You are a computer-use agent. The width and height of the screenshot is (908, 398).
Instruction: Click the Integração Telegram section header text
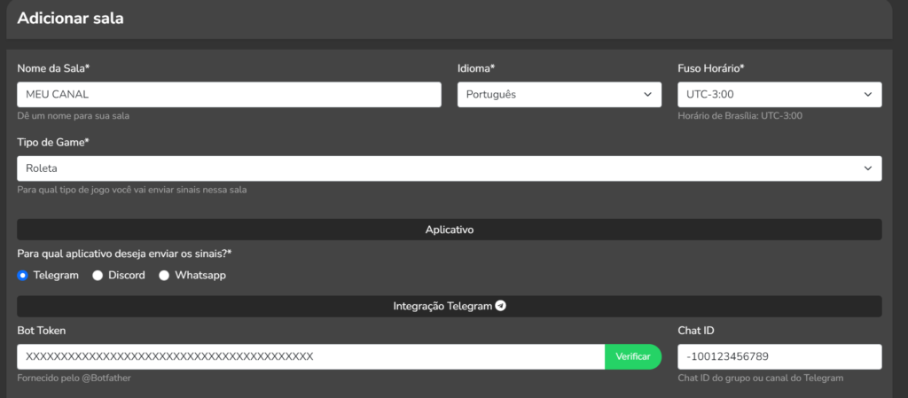click(x=442, y=306)
